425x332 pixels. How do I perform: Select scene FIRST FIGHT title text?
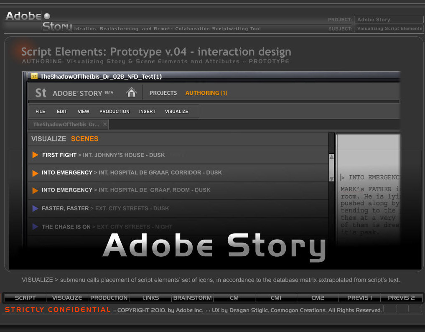tap(59, 155)
